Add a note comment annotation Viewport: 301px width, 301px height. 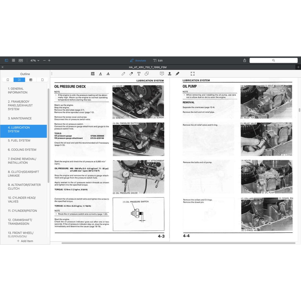click(x=162, y=74)
